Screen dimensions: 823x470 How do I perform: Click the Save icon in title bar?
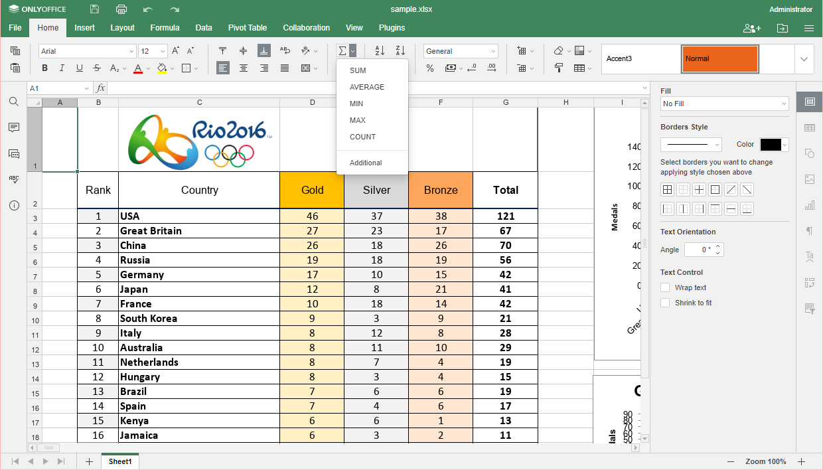(95, 9)
